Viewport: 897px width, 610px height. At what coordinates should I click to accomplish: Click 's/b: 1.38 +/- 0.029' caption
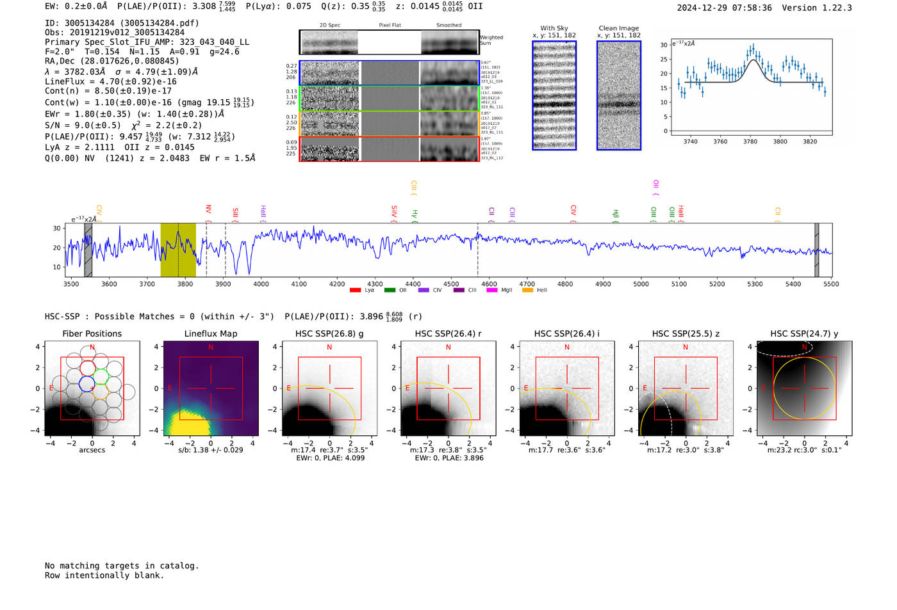point(211,450)
